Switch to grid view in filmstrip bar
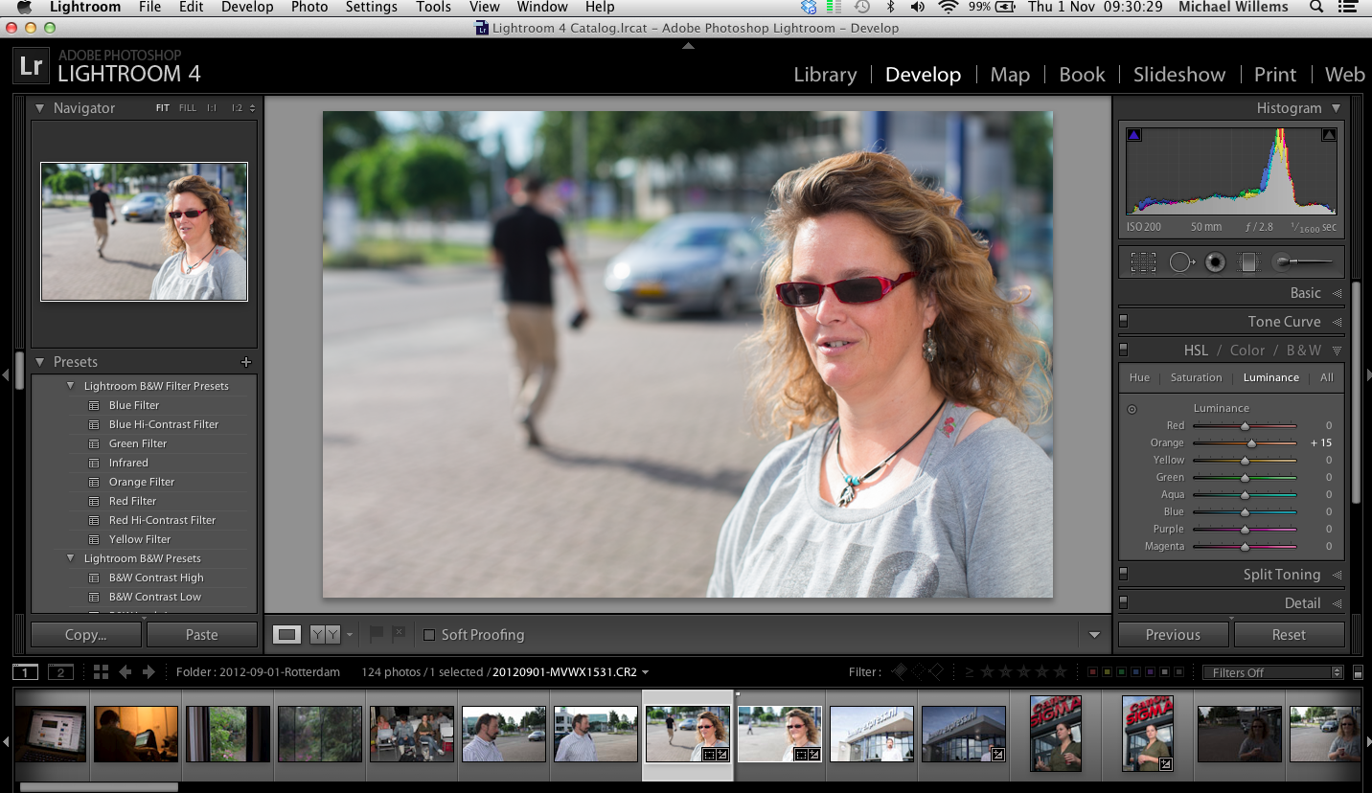Image resolution: width=1372 pixels, height=793 pixels. coord(101,672)
